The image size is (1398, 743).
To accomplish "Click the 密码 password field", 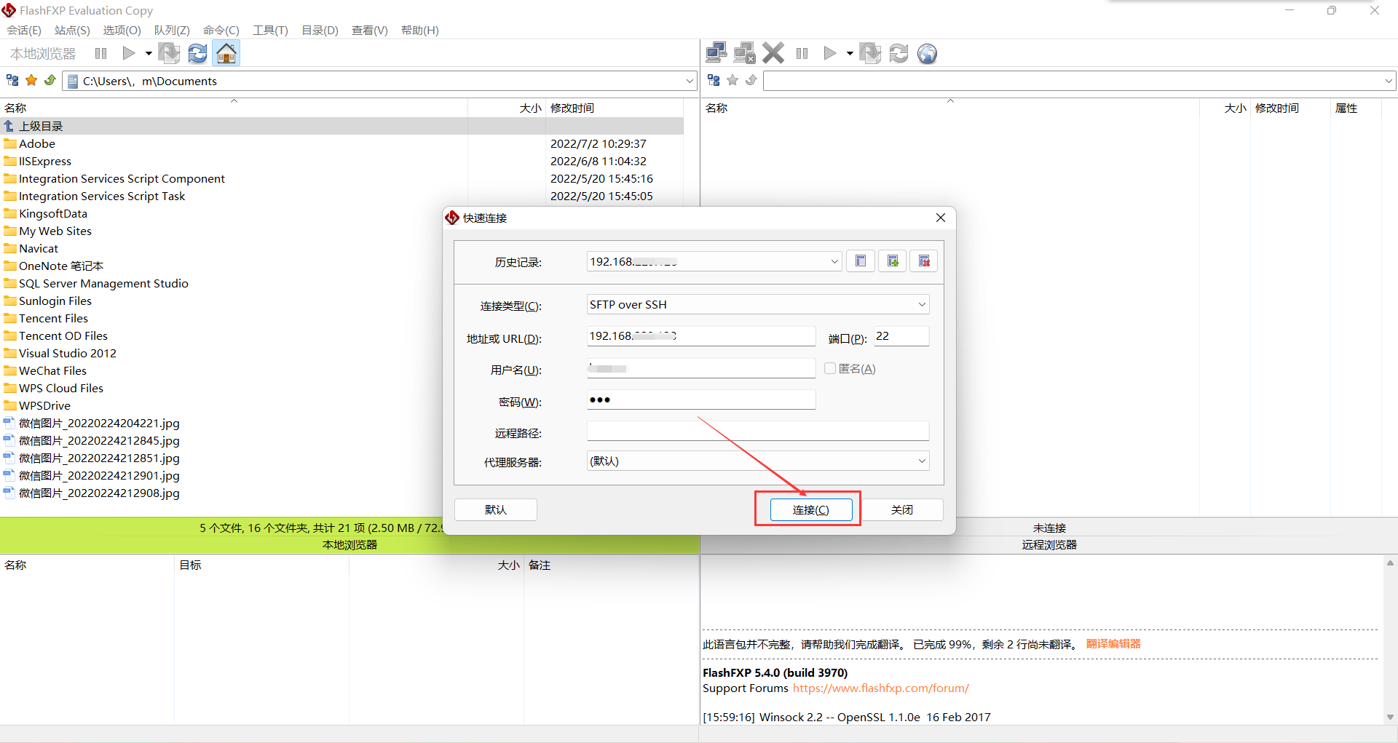I will pos(701,400).
